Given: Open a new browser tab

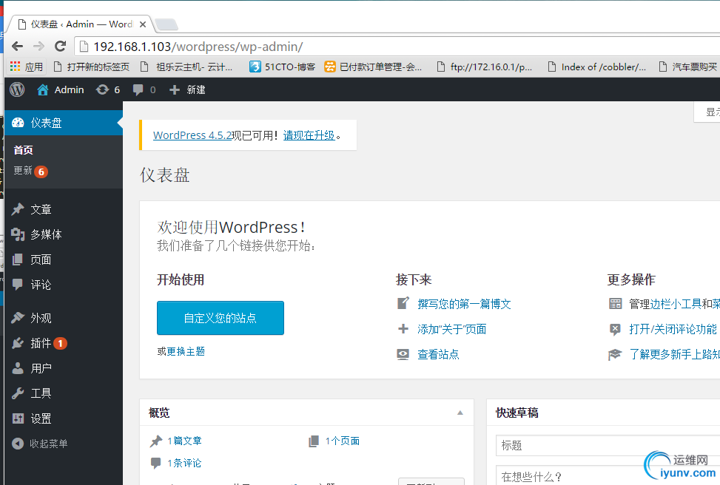Looking at the screenshot, I should point(166,24).
